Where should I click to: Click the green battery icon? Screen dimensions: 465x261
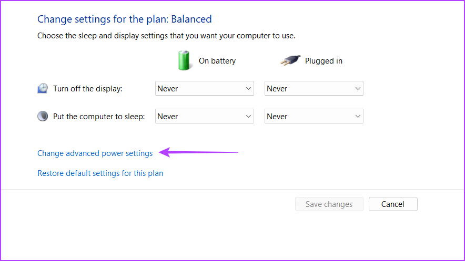point(184,60)
